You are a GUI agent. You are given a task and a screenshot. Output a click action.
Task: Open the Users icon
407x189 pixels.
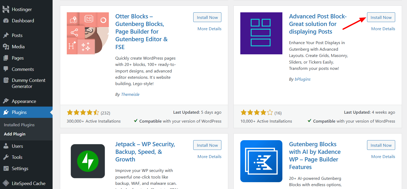coord(6,146)
